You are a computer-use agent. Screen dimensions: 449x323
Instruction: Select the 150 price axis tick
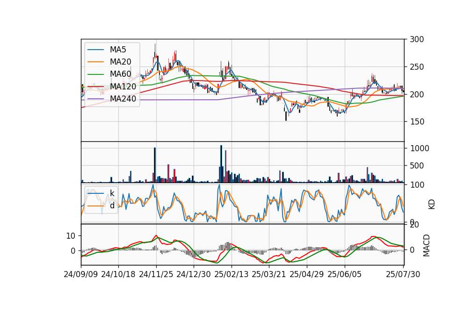[x=416, y=122]
